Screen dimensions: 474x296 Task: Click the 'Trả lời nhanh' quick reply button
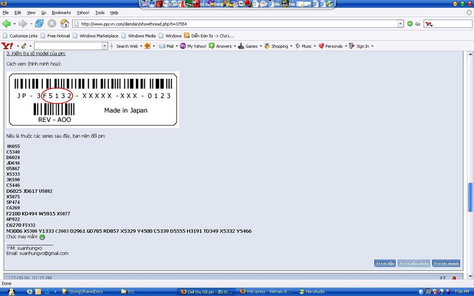pos(446,263)
